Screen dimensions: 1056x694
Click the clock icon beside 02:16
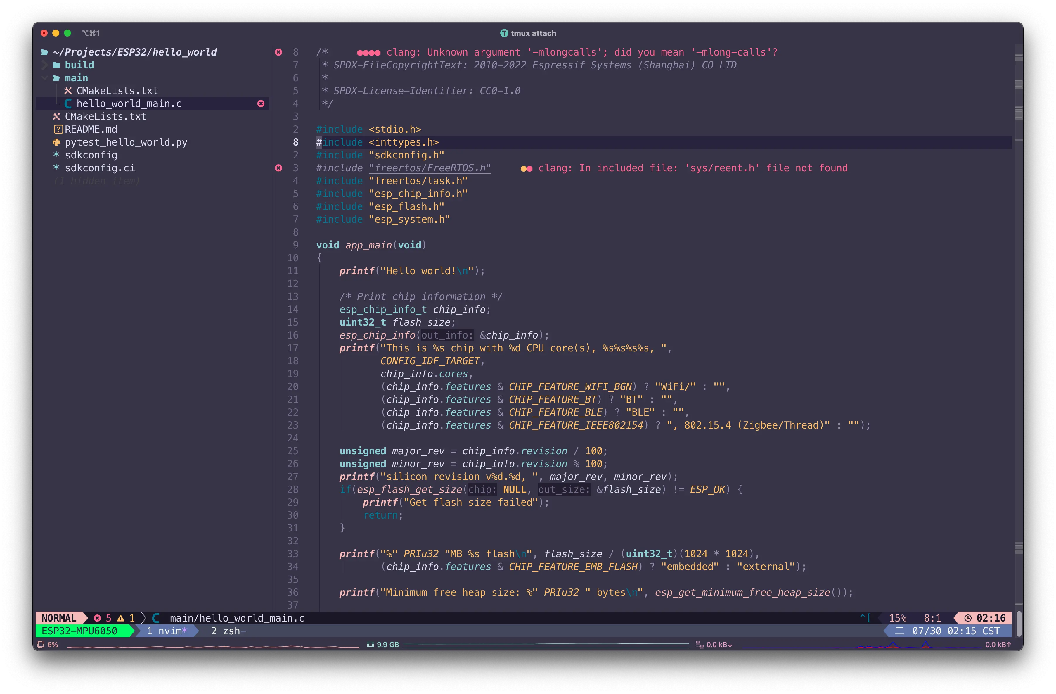(968, 618)
